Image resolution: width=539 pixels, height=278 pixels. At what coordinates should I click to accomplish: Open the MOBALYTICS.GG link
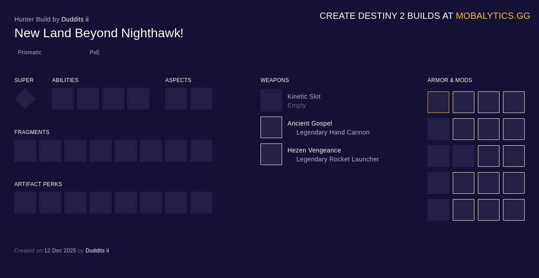coord(493,16)
